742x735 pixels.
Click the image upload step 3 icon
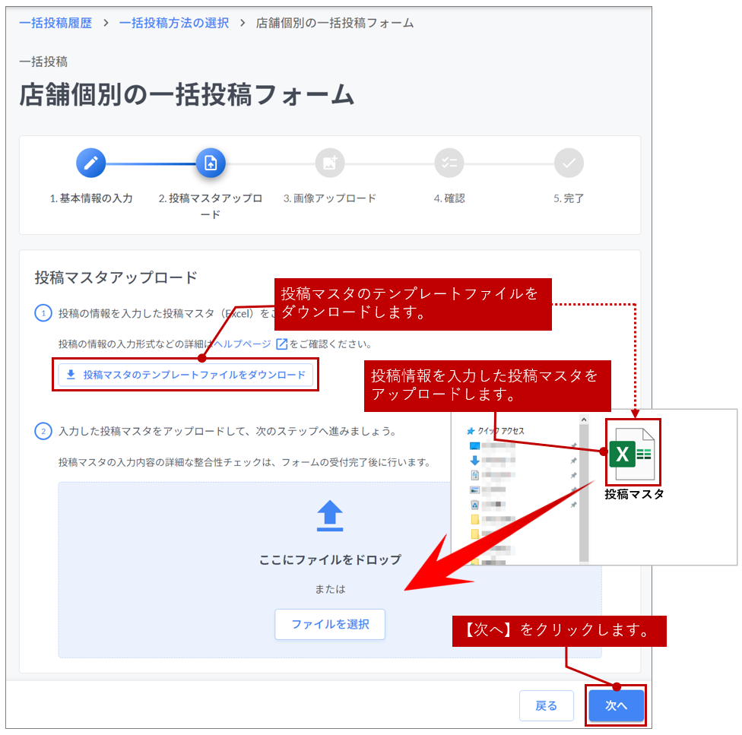[330, 163]
